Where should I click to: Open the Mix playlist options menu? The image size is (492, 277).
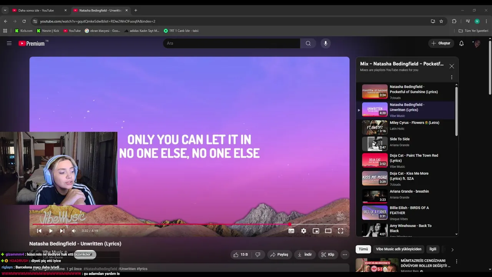click(x=452, y=77)
